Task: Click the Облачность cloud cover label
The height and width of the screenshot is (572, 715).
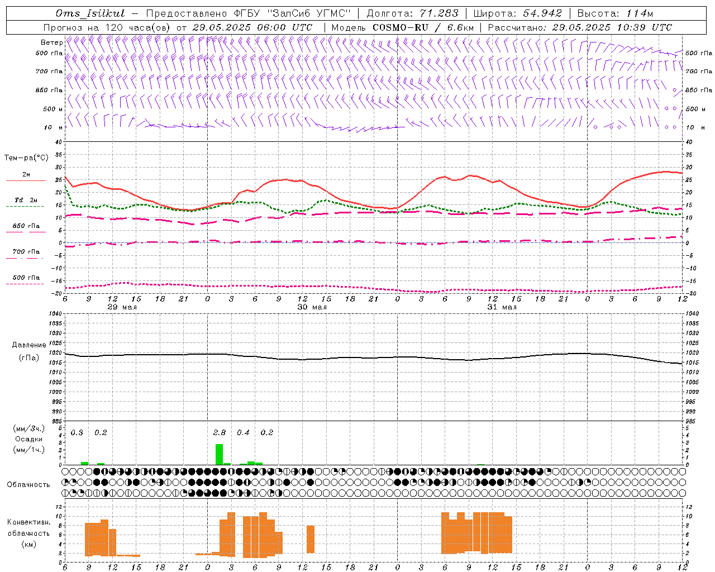Action: (x=28, y=484)
